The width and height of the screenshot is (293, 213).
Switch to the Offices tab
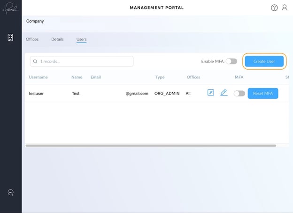click(x=32, y=39)
